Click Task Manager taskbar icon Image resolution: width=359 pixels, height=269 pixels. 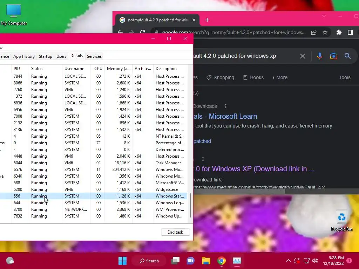point(237,261)
